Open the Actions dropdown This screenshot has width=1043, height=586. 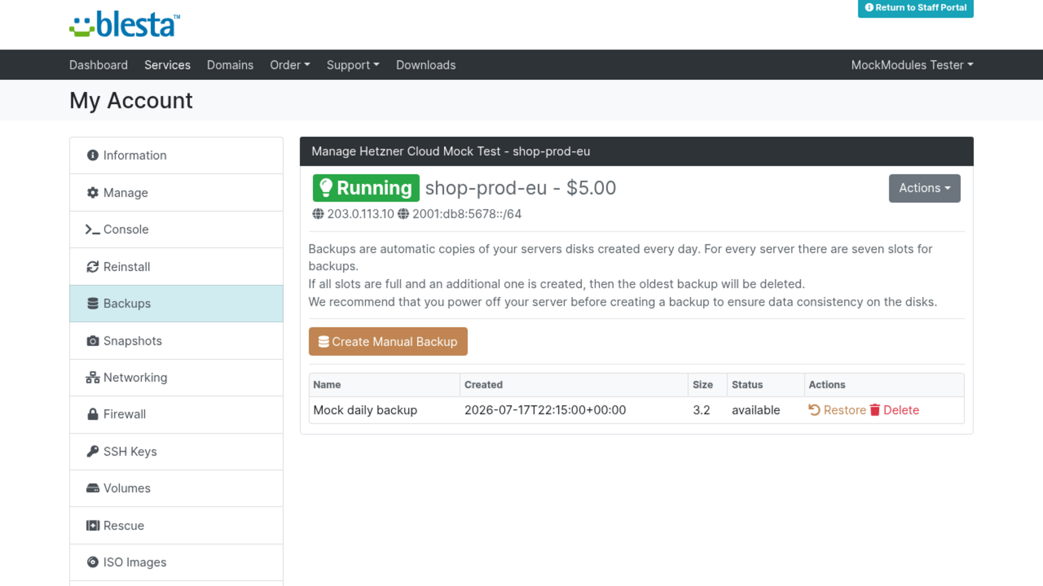(925, 188)
